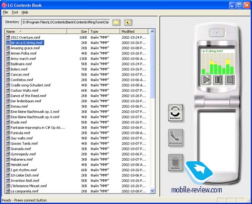This screenshot has height=204, width=252.
Task: Stop ringtone playback on phone screen
Action: coord(230,80)
